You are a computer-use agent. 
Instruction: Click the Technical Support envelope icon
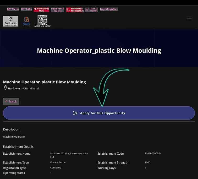(x=86, y=10)
